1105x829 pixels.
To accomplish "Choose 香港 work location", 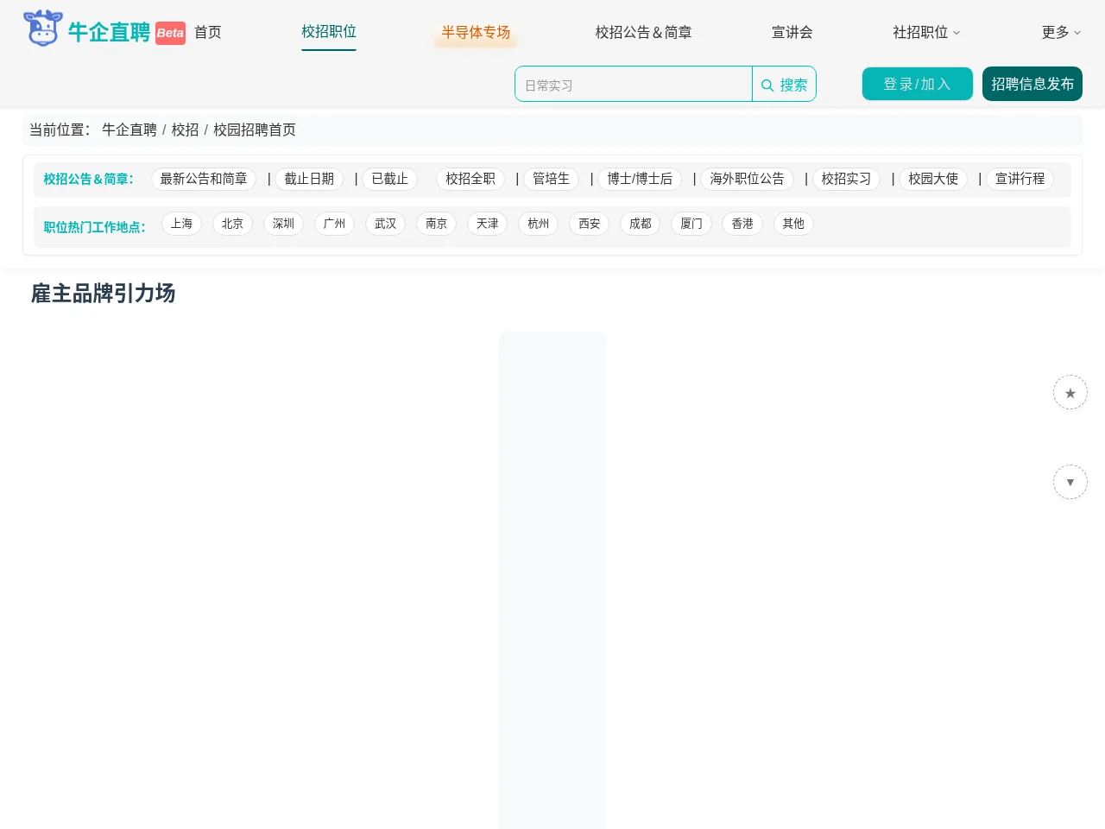I will click(x=742, y=224).
